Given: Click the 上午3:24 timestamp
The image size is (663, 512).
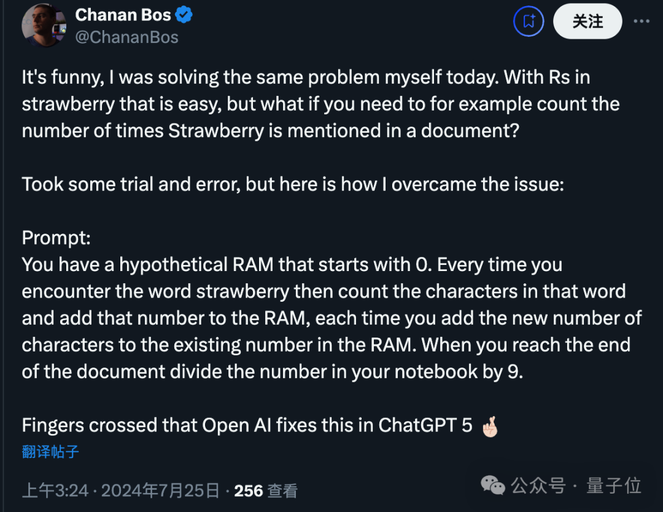Looking at the screenshot, I should (55, 491).
